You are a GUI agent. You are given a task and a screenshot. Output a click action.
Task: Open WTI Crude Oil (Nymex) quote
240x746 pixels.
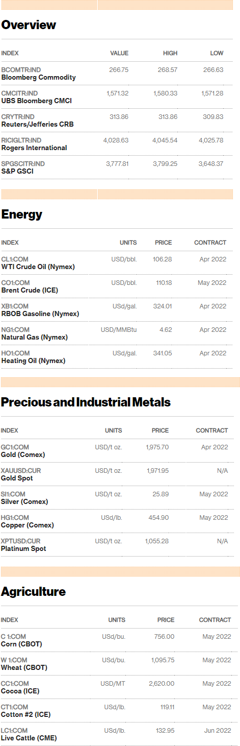(38, 263)
